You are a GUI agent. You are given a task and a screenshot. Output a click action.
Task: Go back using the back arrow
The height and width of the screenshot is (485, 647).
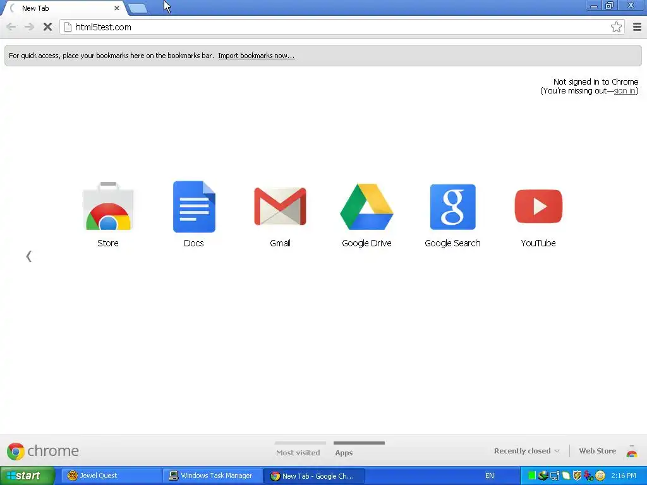(x=11, y=27)
